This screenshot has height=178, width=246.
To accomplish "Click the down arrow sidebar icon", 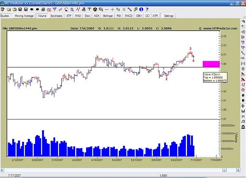I will pos(243,101).
